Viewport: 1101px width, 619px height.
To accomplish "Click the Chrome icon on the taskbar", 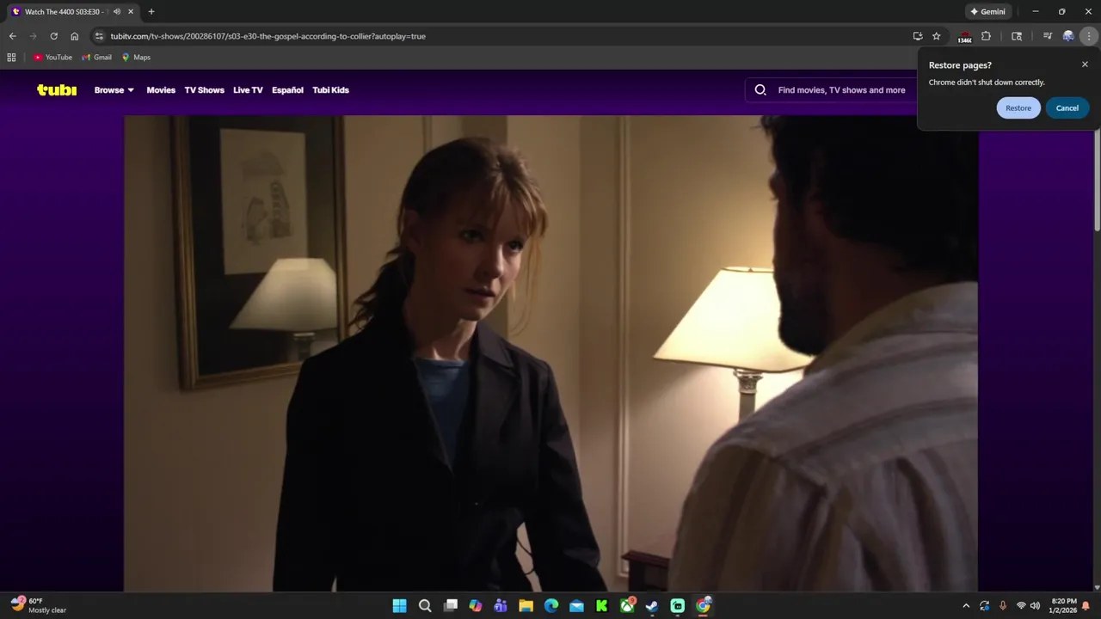I will click(703, 605).
